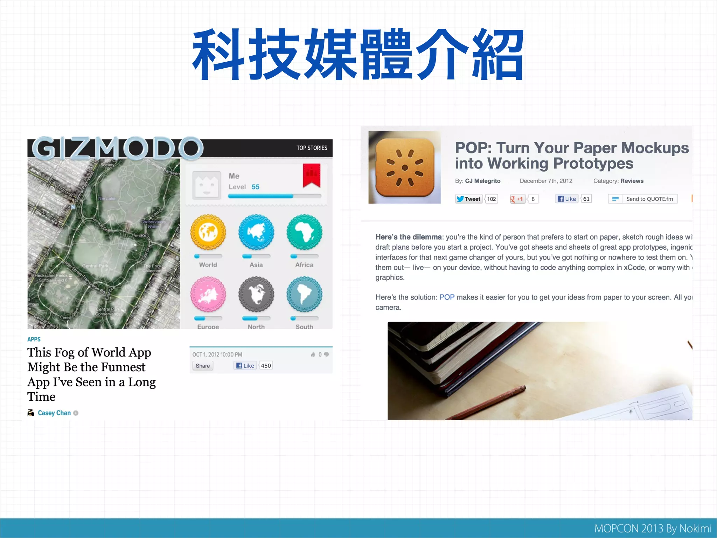717x538 pixels.
Task: Open author Casey Chan's link
Action: (54, 413)
